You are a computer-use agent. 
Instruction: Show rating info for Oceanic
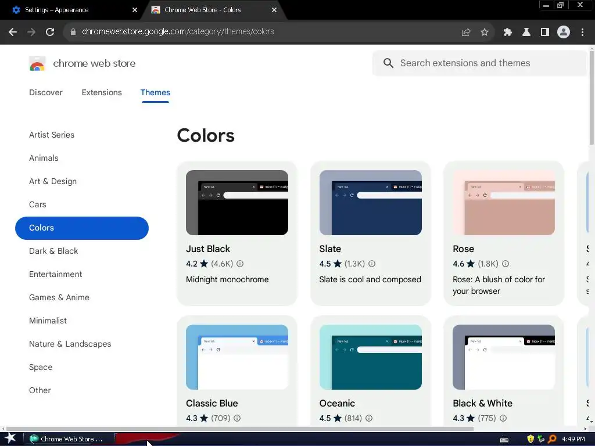(369, 418)
